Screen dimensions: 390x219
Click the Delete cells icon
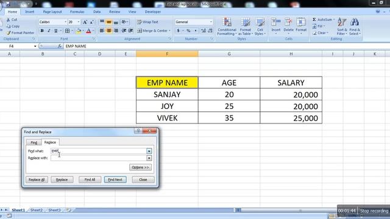coord(288,23)
